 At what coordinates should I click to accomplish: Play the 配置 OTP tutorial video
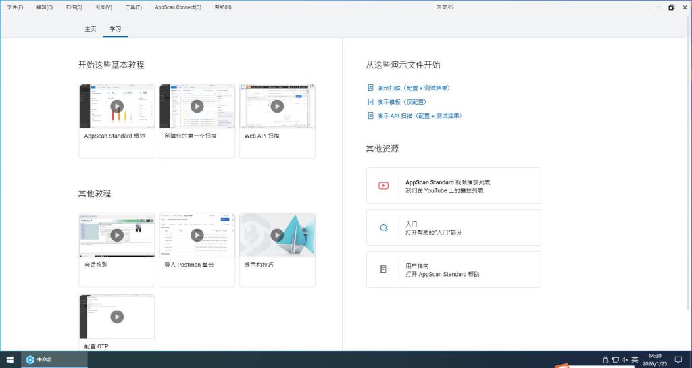point(117,317)
